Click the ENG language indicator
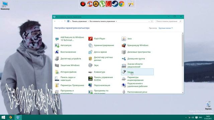Viewport: 214px width, 120px height. click(x=200, y=117)
